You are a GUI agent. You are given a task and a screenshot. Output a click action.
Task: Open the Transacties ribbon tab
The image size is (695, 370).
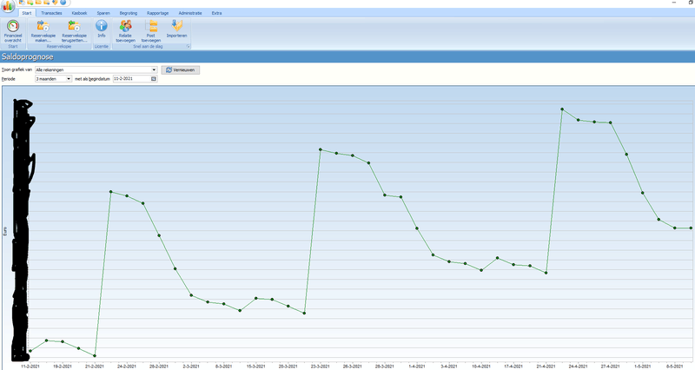51,13
